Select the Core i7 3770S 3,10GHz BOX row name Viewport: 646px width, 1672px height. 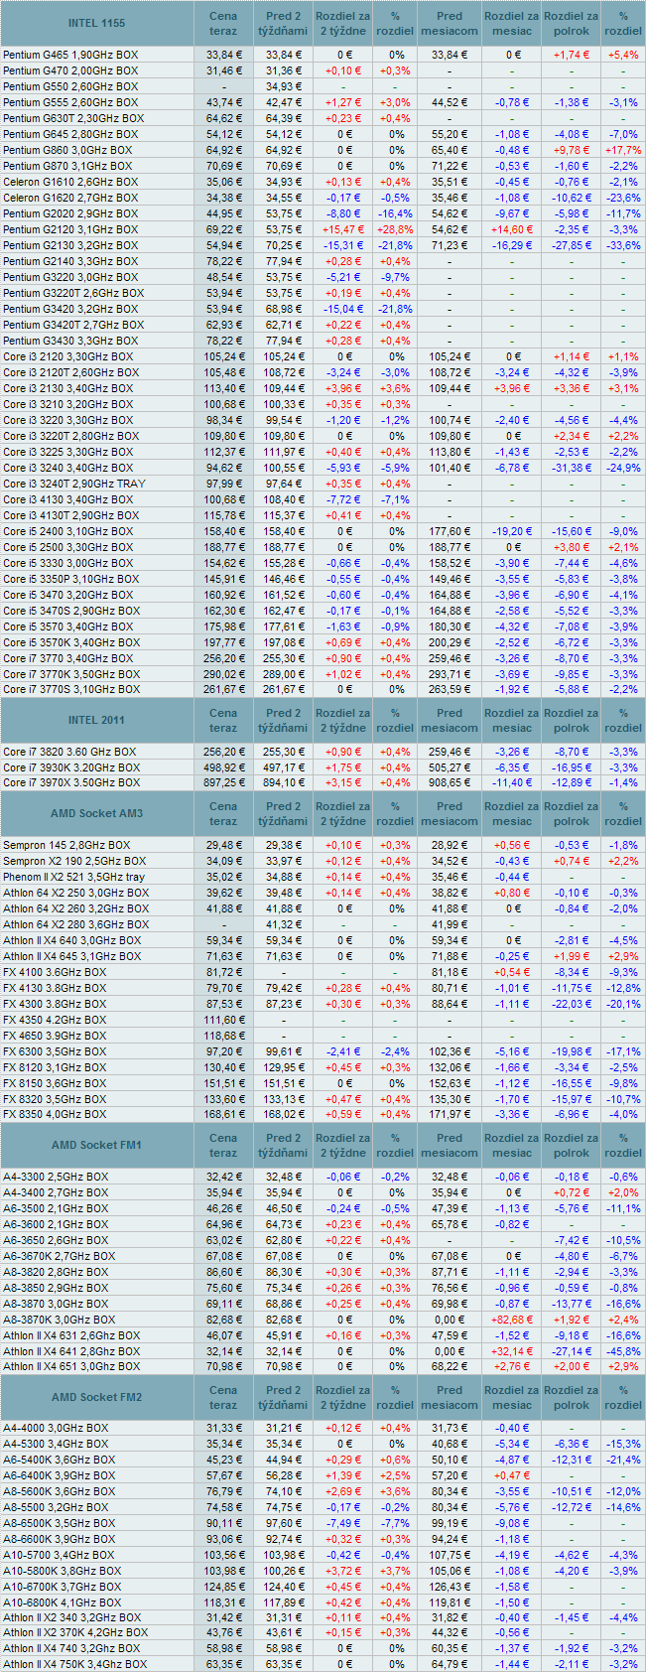point(71,689)
